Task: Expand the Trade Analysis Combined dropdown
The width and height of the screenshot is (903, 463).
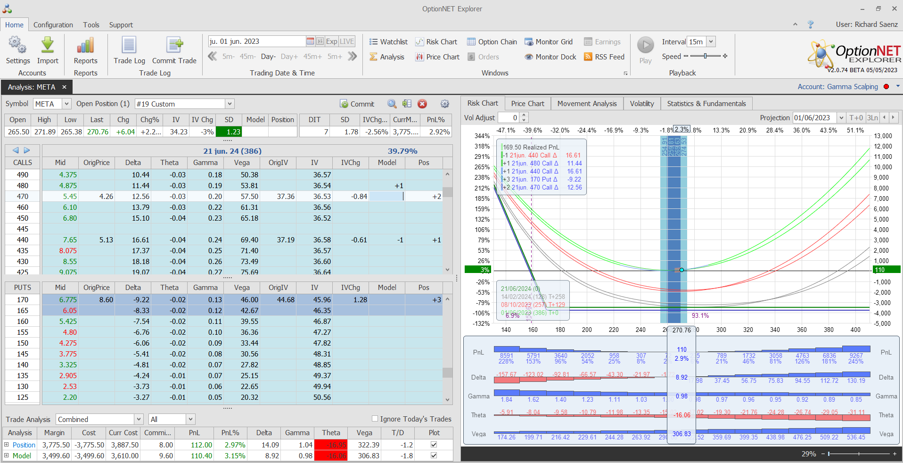Action: click(139, 419)
